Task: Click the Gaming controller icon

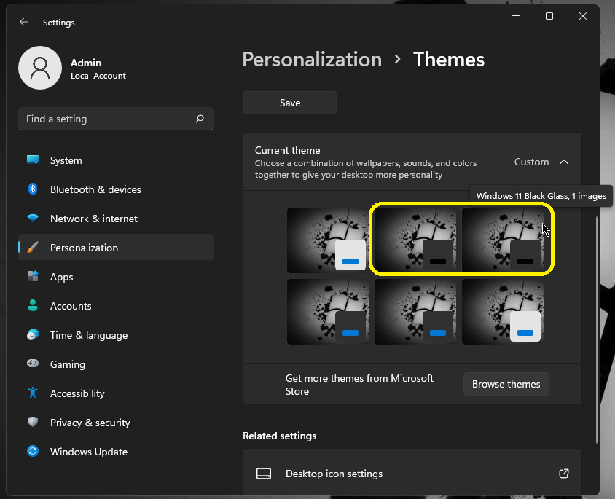Action: pos(33,364)
